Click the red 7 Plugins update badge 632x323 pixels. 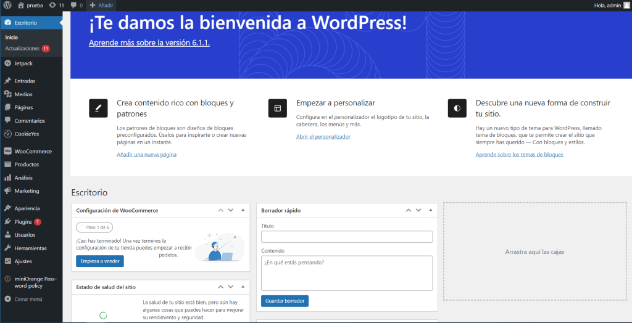click(x=38, y=222)
